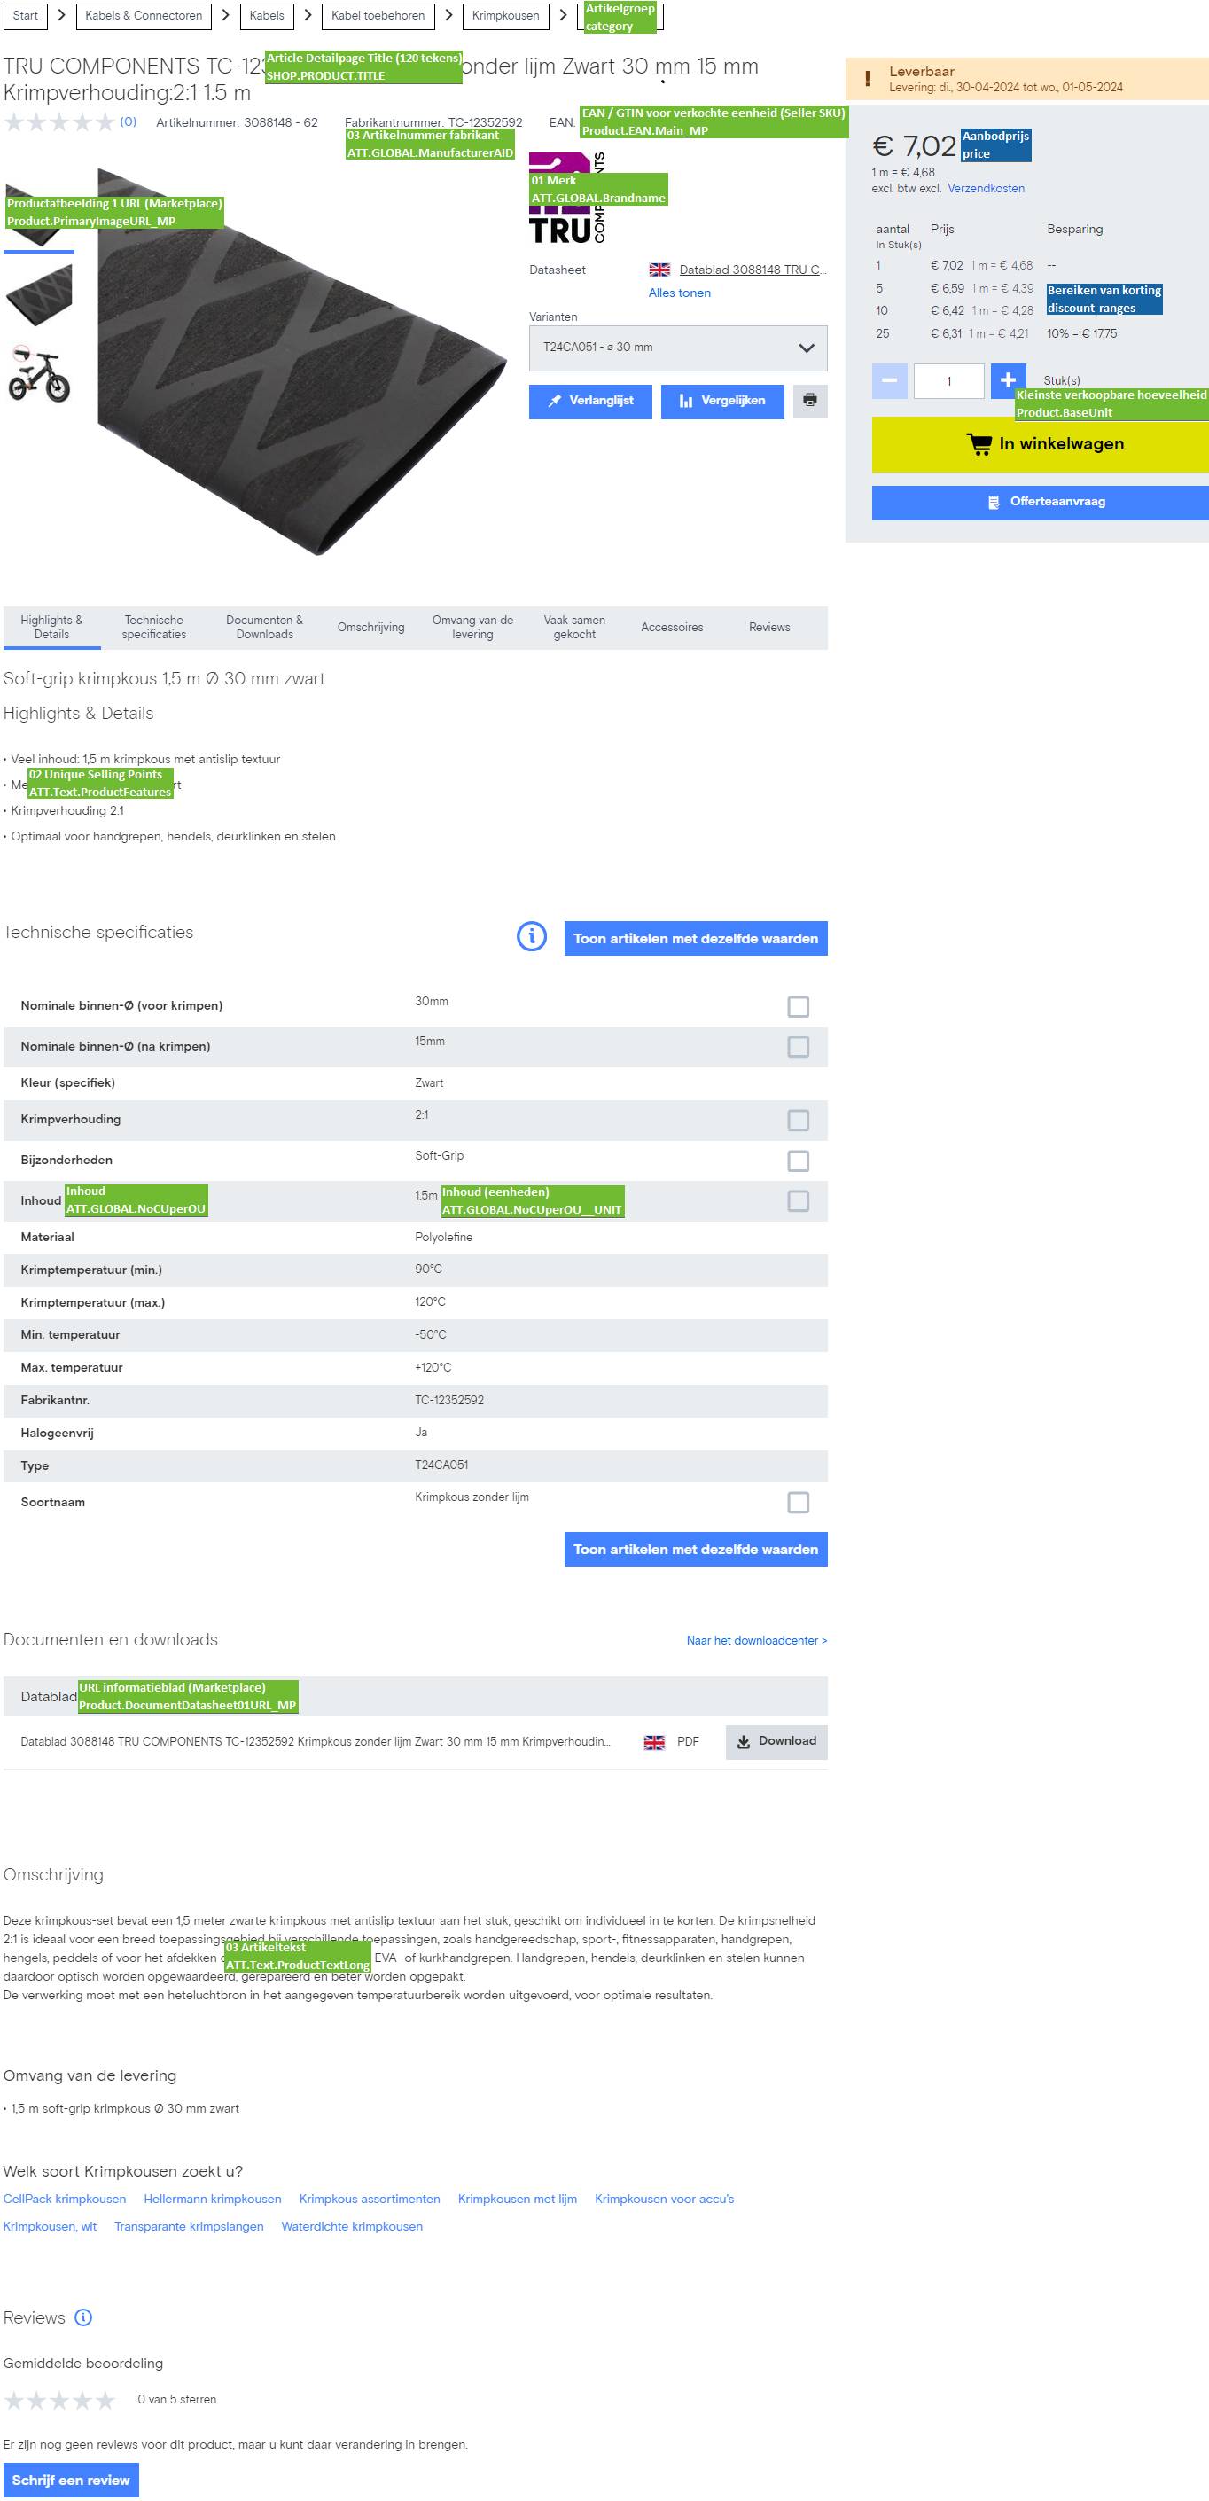This screenshot has height=2501, width=1209.
Task: Click the Reviews info icon
Action: click(x=84, y=2317)
